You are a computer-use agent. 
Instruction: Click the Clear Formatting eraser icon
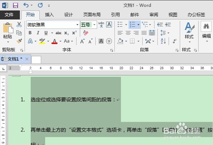click(86, 33)
